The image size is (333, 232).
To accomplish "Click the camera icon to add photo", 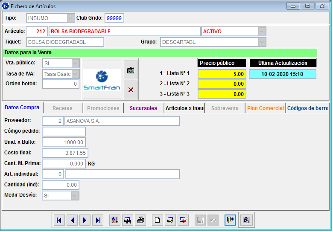I will tap(131, 70).
